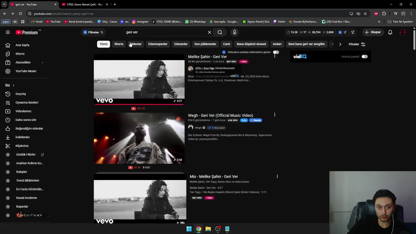Open Geçmiş history in sidebar
Viewport: 416px width, 234px height.
click(x=20, y=94)
